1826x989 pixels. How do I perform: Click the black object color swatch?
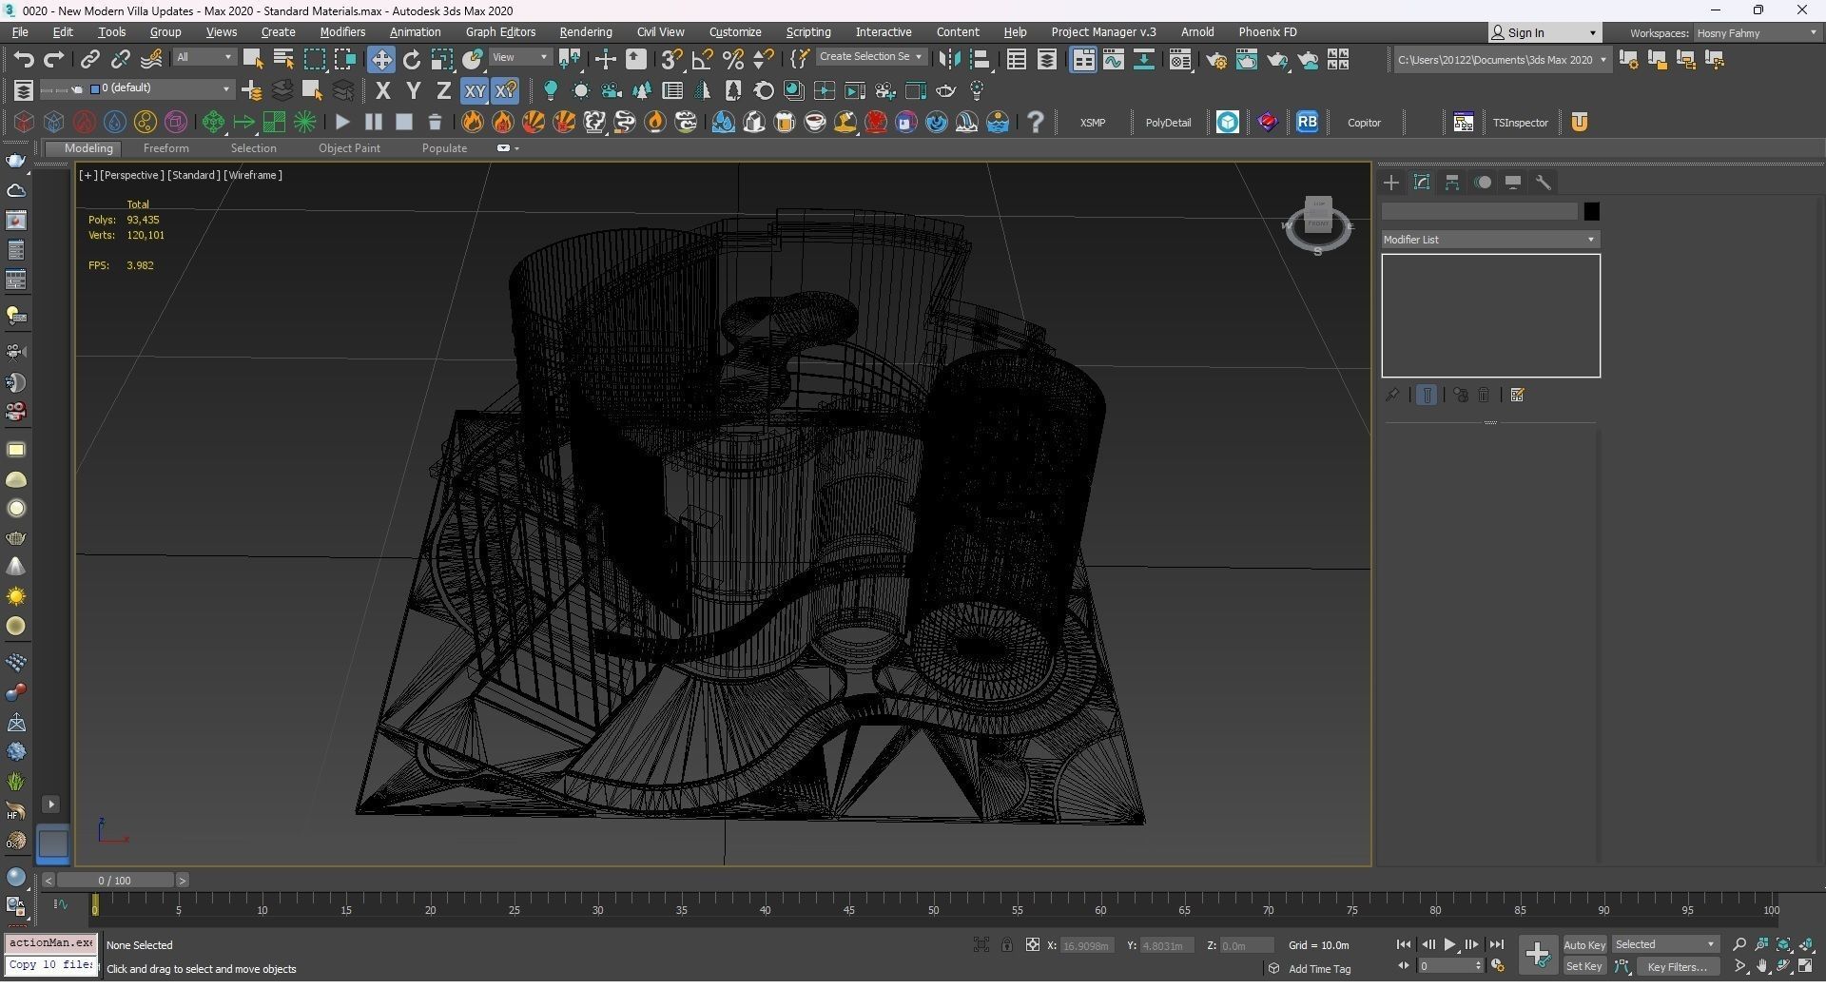point(1591,211)
